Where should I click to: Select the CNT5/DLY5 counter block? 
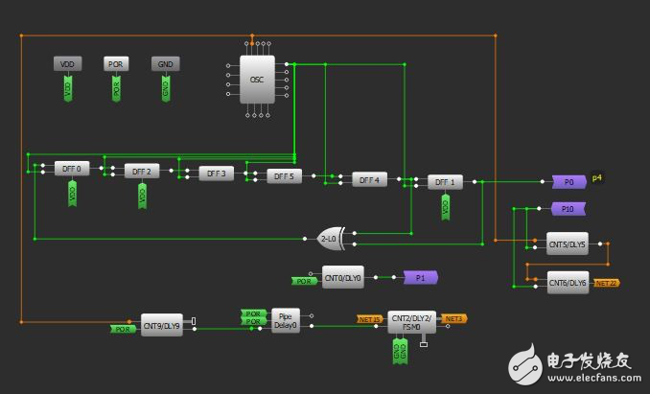coord(567,243)
